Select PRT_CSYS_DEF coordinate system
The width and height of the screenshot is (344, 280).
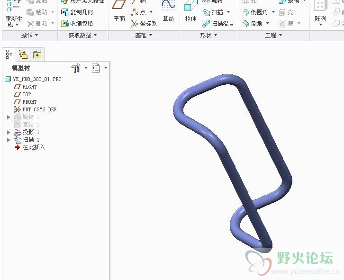[35, 109]
